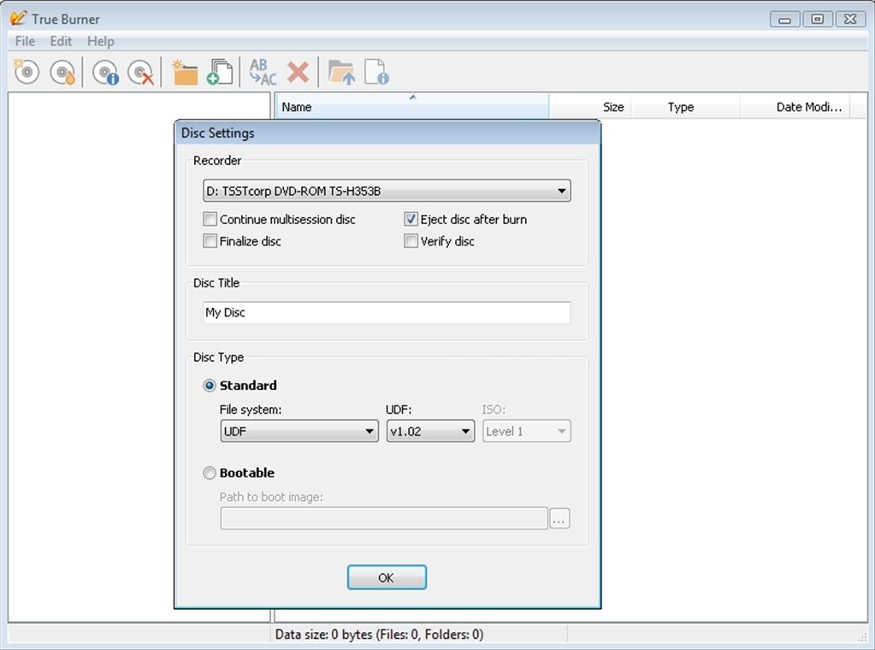
Task: Click the File properties toolbar icon
Action: 376,72
